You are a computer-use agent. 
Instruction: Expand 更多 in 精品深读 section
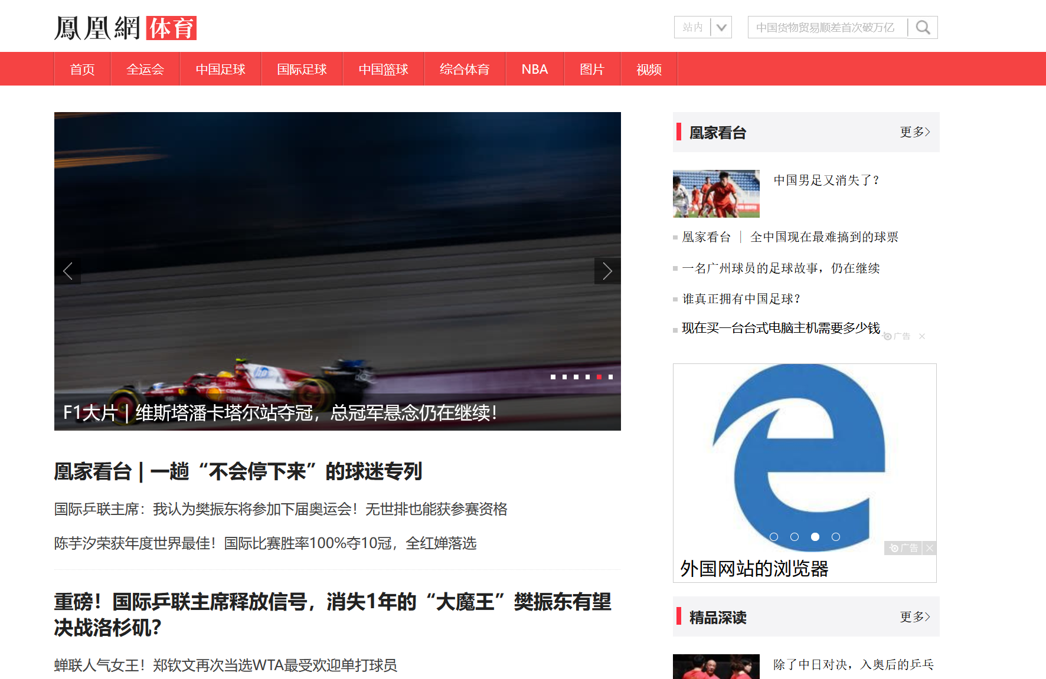[914, 617]
